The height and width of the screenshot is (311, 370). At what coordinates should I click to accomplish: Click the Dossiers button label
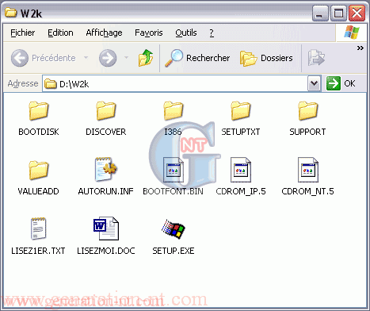(x=277, y=58)
